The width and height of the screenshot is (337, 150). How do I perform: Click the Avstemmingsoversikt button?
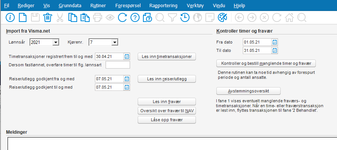(248, 91)
